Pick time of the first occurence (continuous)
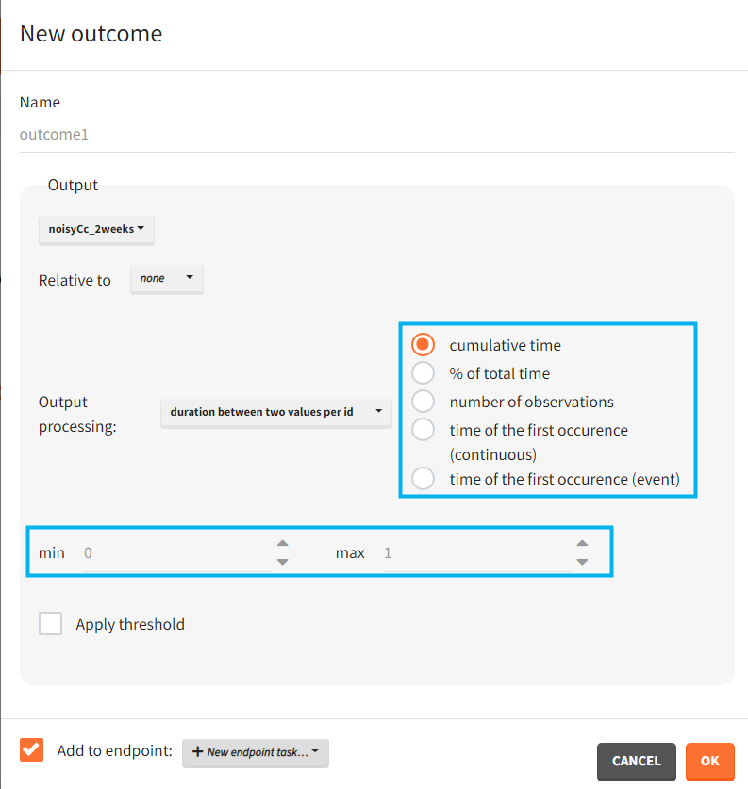 [424, 430]
